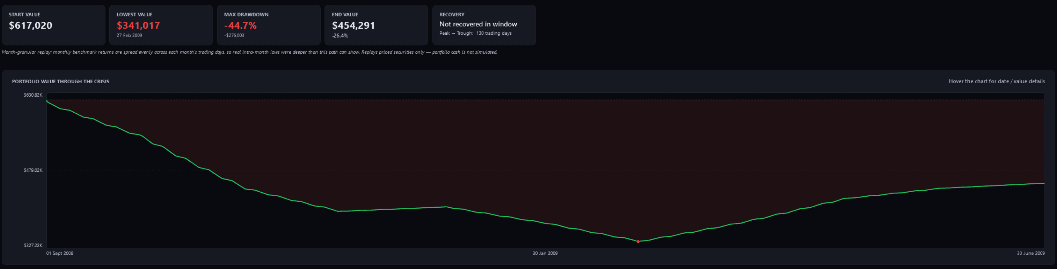This screenshot has height=269, width=1057.
Task: Click the $630.82K y-axis label
Action: click(x=33, y=95)
